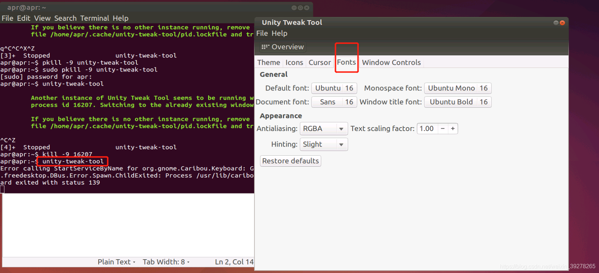Open the terminal Help menu
This screenshot has height=273, width=599.
point(121,18)
